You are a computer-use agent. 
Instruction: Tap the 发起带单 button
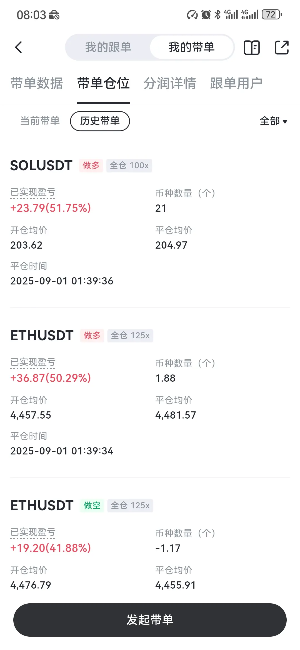(150, 620)
